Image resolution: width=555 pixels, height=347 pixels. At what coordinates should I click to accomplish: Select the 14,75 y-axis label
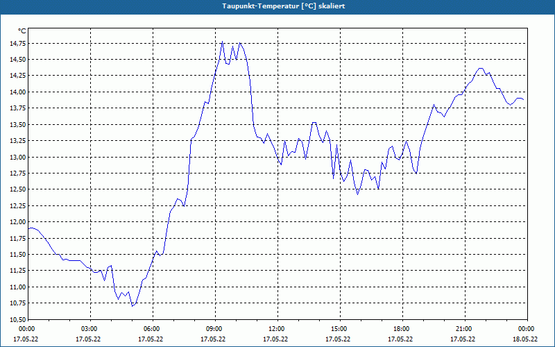[x=17, y=44]
